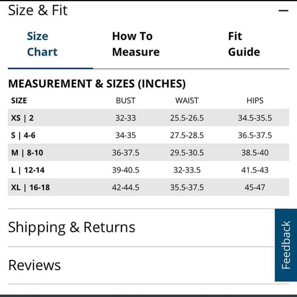Click the 29.5-30.5 waist value for Medium

[187, 153]
